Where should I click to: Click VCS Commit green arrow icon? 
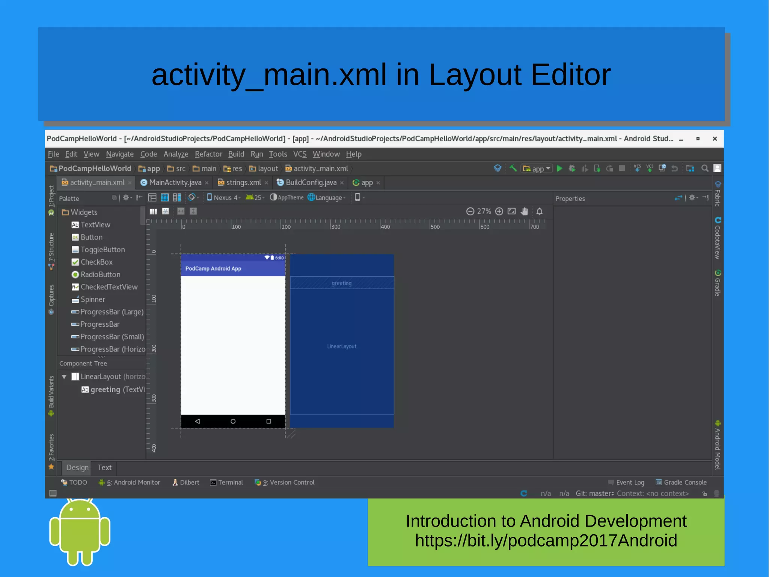tap(650, 168)
